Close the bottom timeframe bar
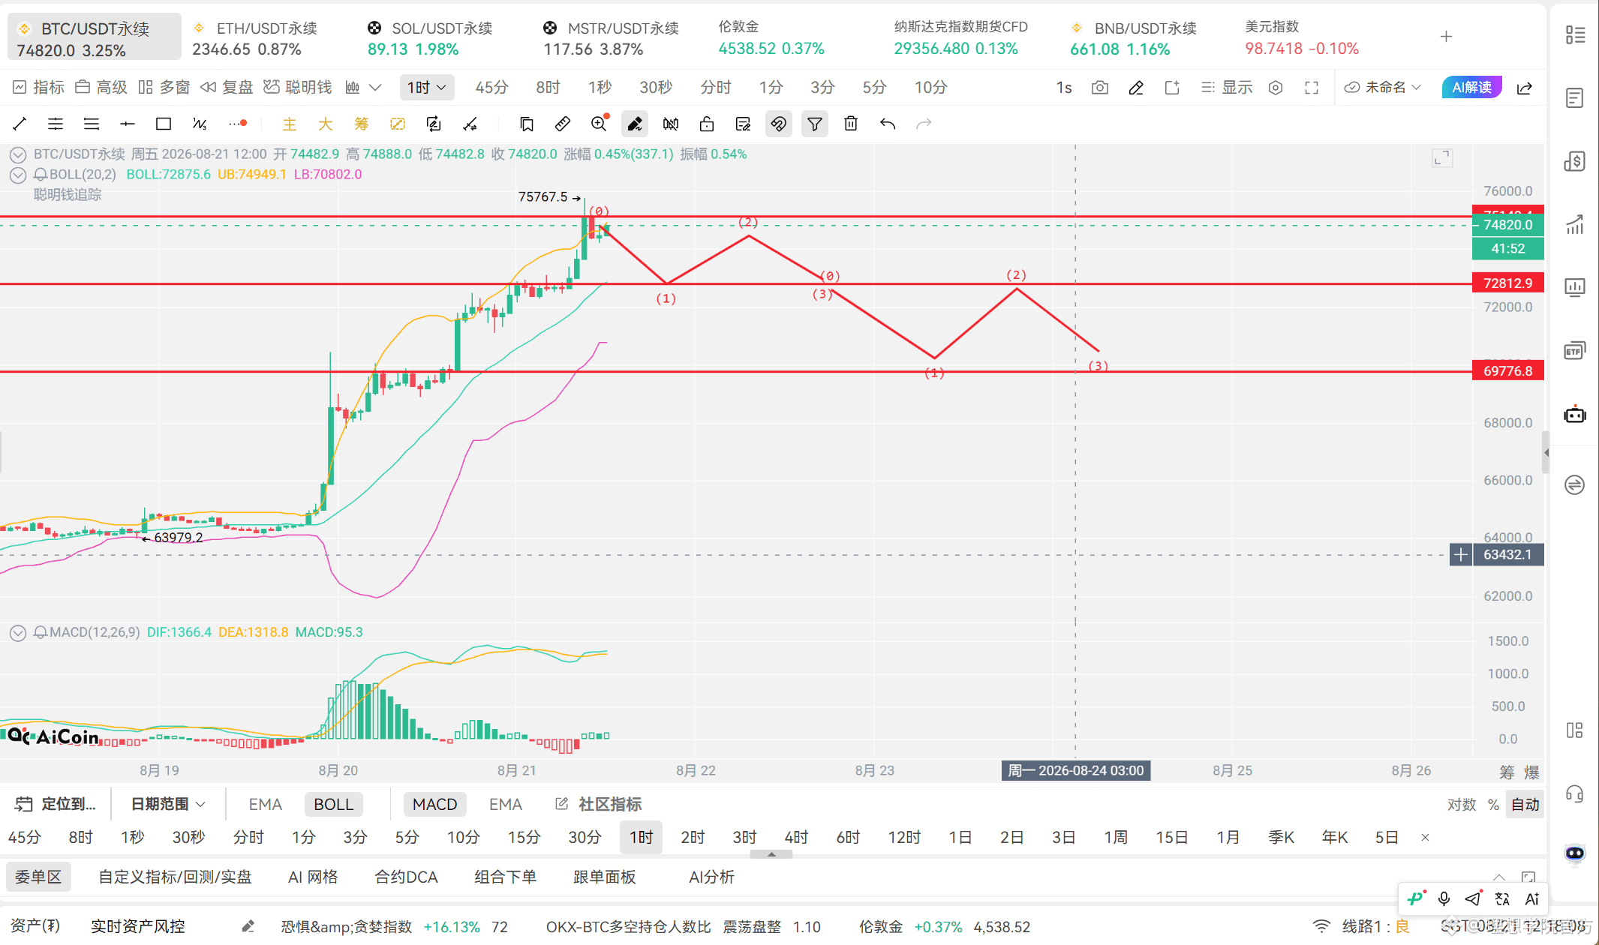Viewport: 1599px width, 945px height. tap(1425, 838)
